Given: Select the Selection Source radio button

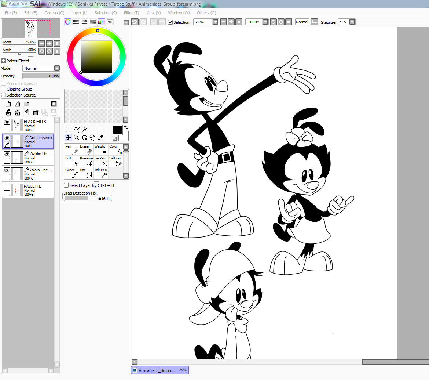Looking at the screenshot, I should (4, 95).
